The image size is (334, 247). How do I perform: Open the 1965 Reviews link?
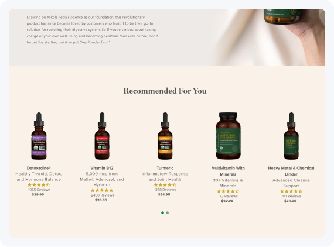click(x=39, y=190)
